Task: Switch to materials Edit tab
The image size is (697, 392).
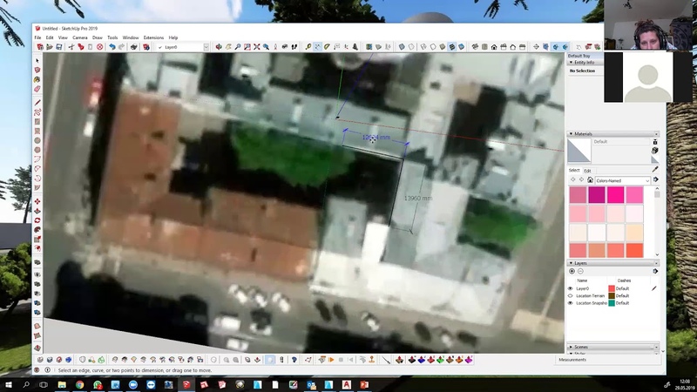Action: 587,171
